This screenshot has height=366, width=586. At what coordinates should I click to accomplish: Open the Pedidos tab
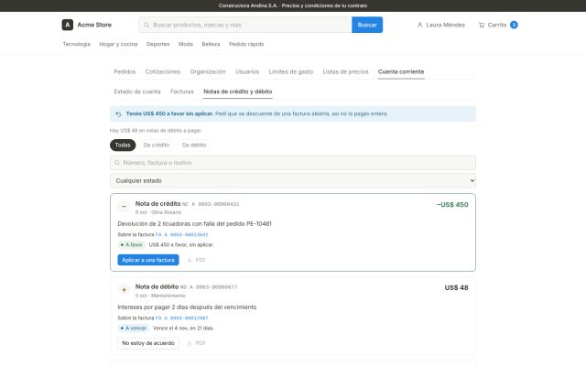click(x=125, y=71)
